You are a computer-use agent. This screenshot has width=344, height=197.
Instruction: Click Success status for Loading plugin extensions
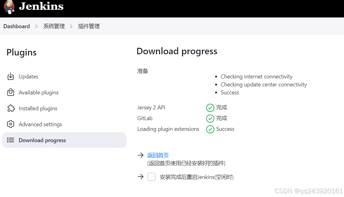[x=225, y=129]
